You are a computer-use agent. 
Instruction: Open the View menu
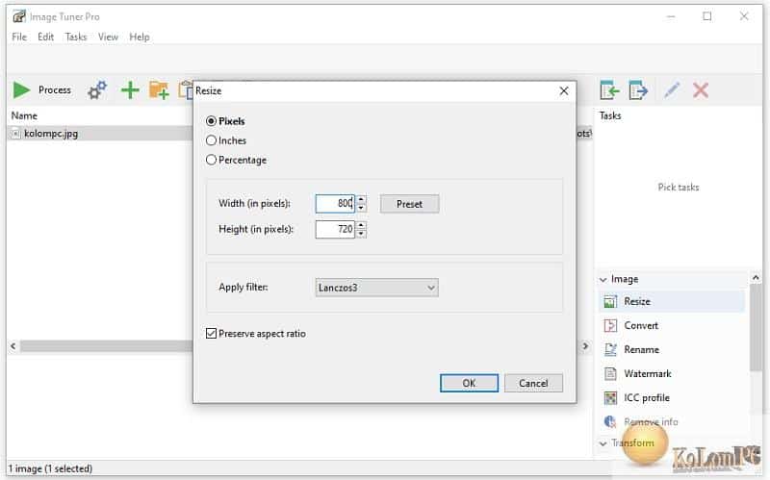[108, 37]
